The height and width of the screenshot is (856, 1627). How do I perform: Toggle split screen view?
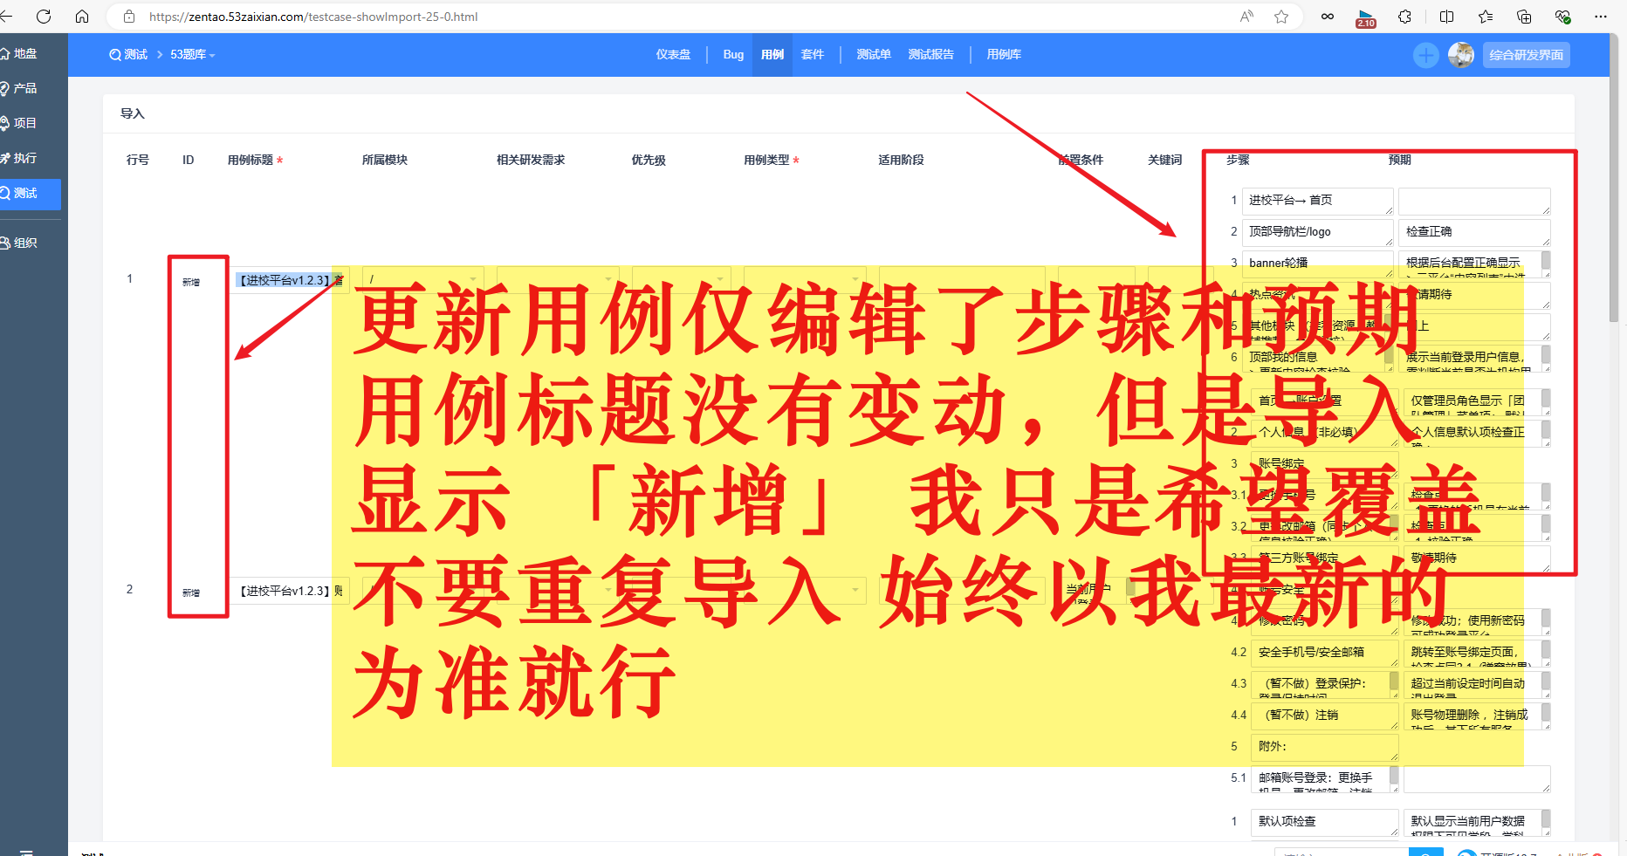(1446, 17)
